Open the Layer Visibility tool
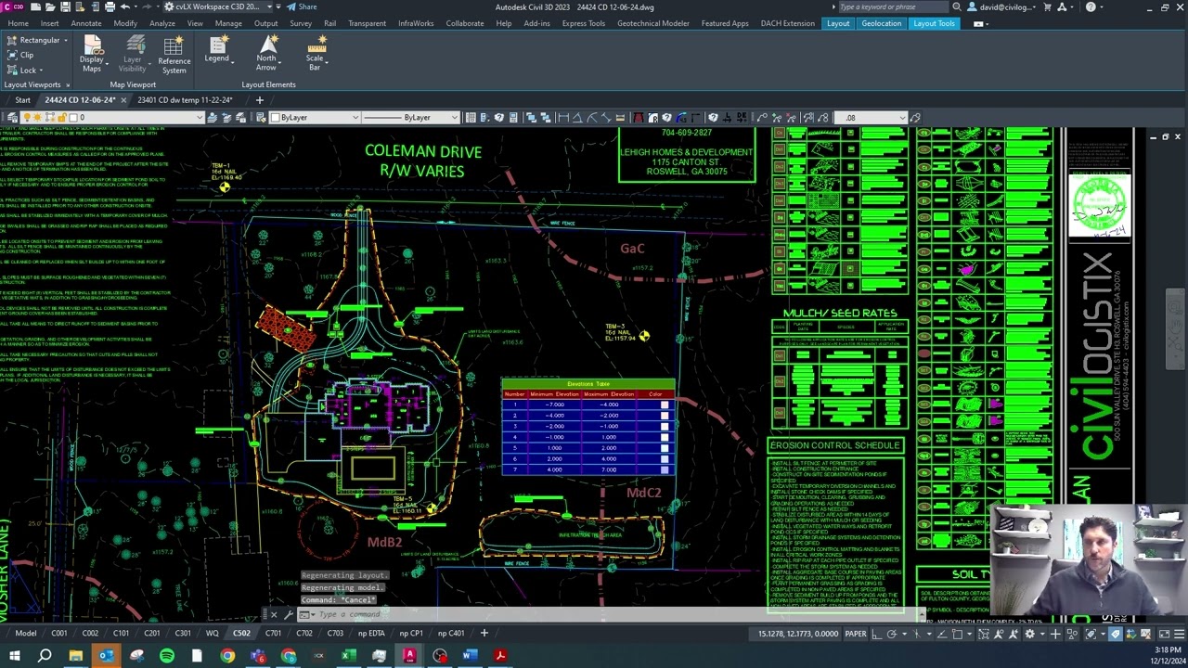The height and width of the screenshot is (668, 1188). coord(133,54)
